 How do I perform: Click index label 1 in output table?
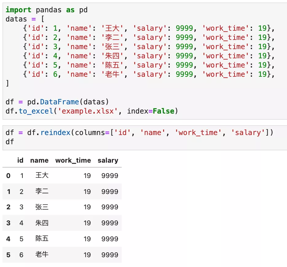pyautogui.click(x=9, y=192)
